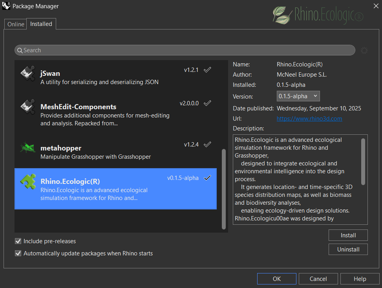The height and width of the screenshot is (288, 382).
Task: Click the Uninstall button
Action: 348,249
